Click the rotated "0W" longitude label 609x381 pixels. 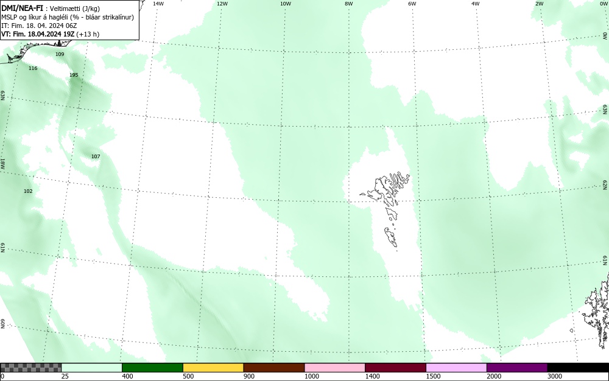(x=605, y=36)
